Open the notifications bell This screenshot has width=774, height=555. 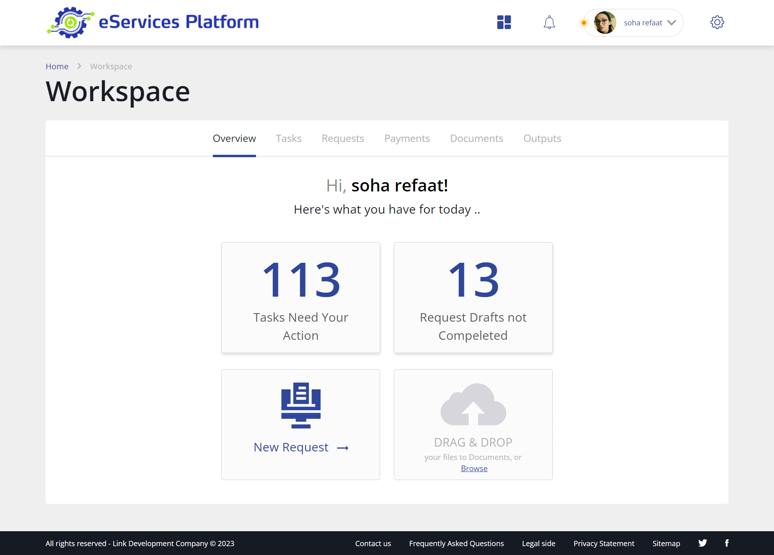point(549,23)
